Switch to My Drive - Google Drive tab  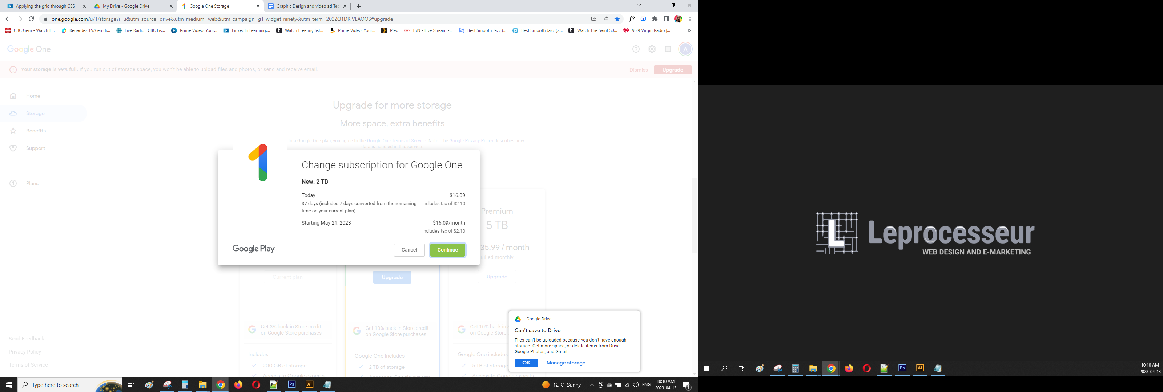point(126,6)
